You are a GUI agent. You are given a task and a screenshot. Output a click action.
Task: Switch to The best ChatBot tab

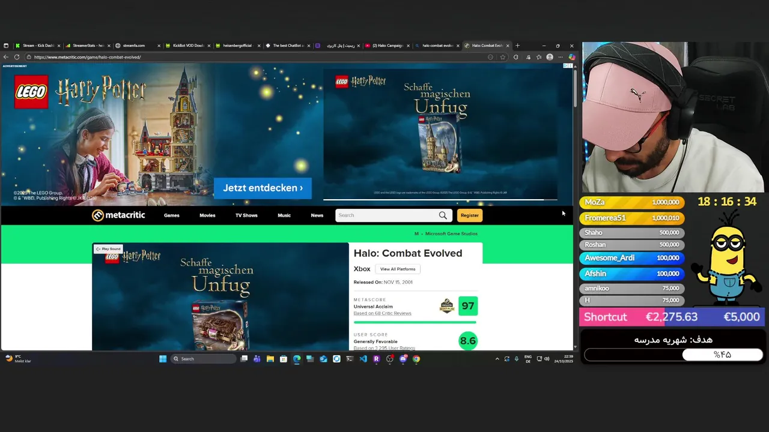(288, 46)
